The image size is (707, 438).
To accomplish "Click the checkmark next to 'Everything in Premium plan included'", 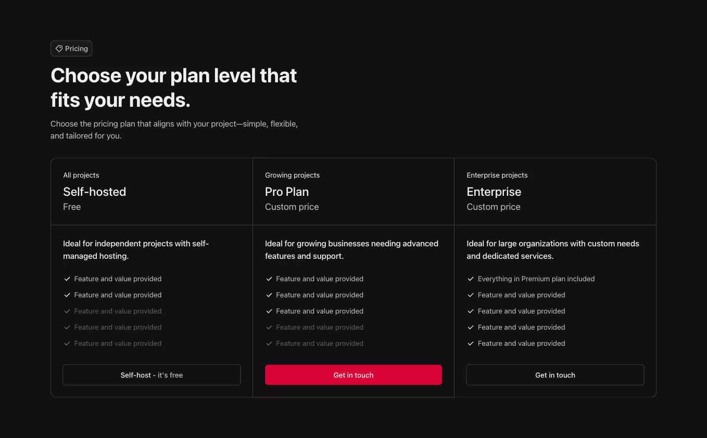I will click(x=471, y=279).
